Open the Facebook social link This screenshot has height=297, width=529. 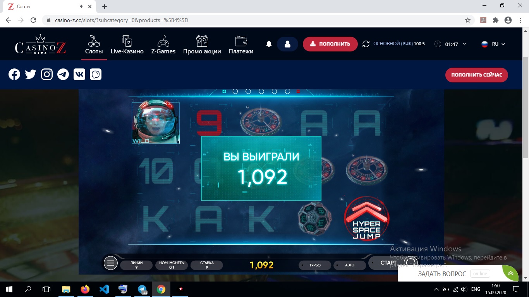(14, 74)
